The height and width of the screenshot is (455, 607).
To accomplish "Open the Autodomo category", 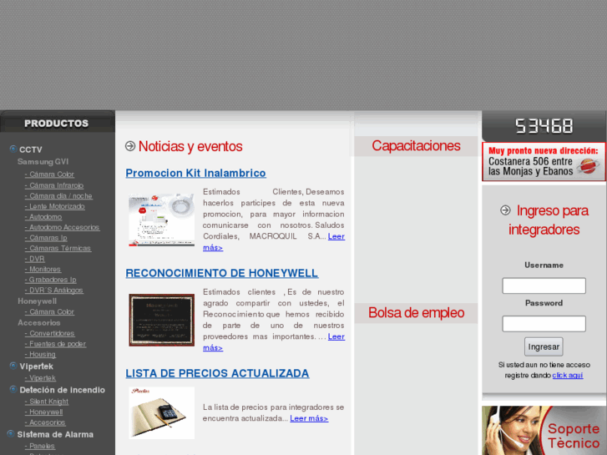I will coord(43,217).
